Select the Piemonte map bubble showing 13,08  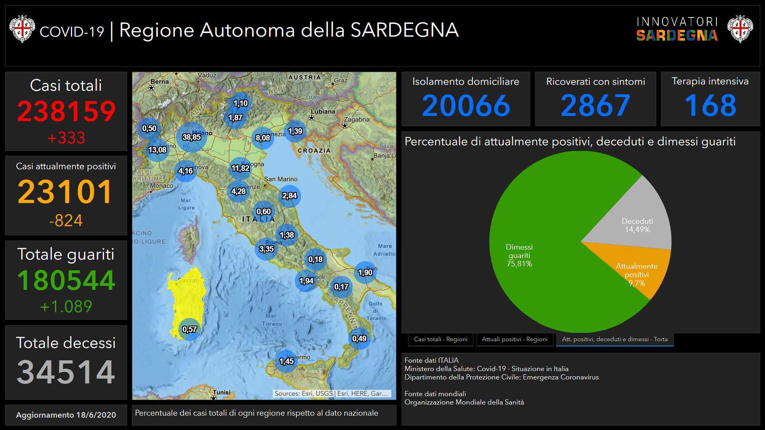pyautogui.click(x=157, y=150)
